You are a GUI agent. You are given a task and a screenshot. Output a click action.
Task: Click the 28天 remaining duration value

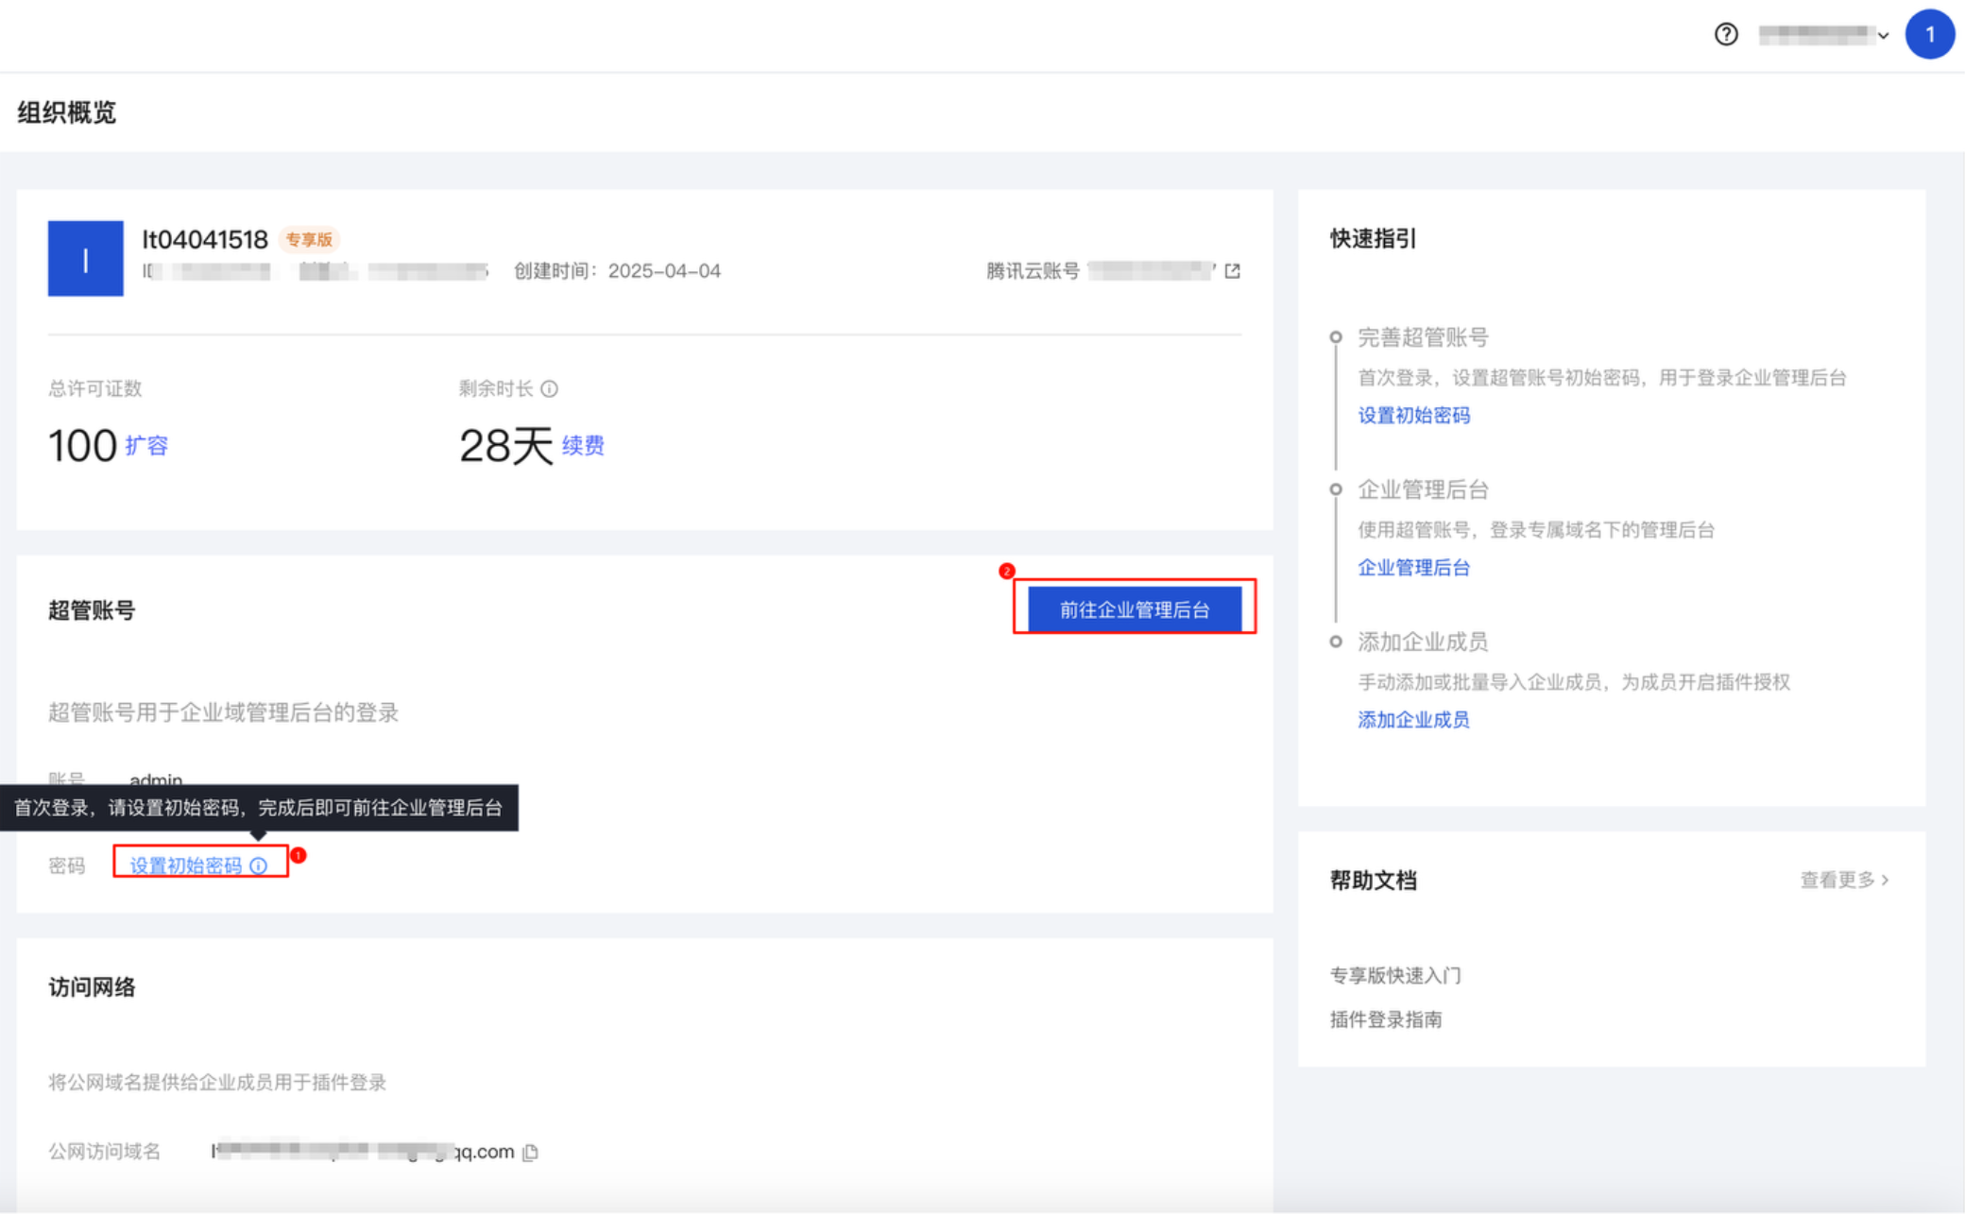pos(506,446)
